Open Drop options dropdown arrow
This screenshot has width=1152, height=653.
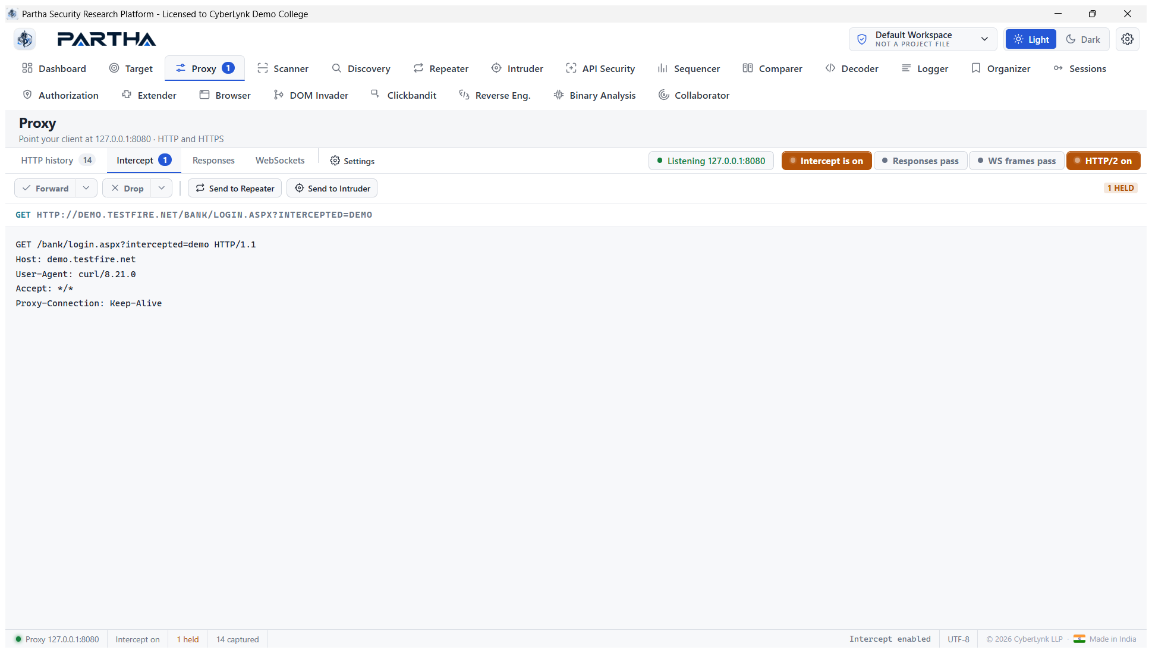[x=162, y=188]
